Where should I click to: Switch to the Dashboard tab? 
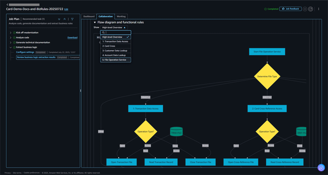point(89,16)
